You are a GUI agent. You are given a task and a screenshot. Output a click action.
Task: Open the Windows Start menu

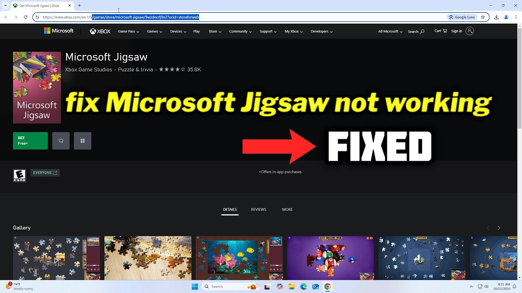[195, 286]
